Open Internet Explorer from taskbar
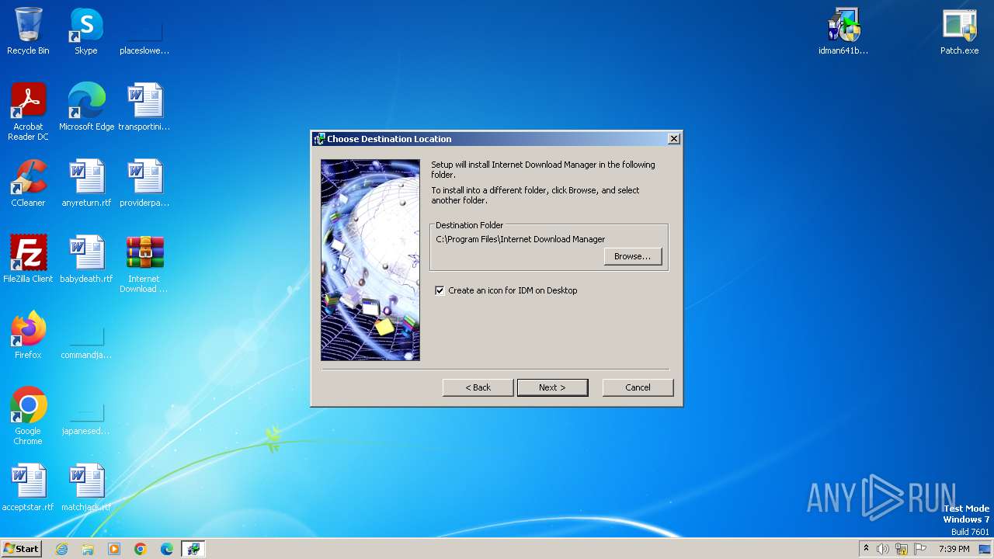This screenshot has height=559, width=994. click(62, 549)
